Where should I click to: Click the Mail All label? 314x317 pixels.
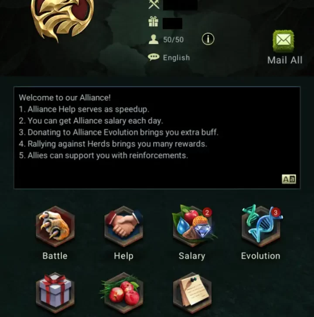pos(285,60)
